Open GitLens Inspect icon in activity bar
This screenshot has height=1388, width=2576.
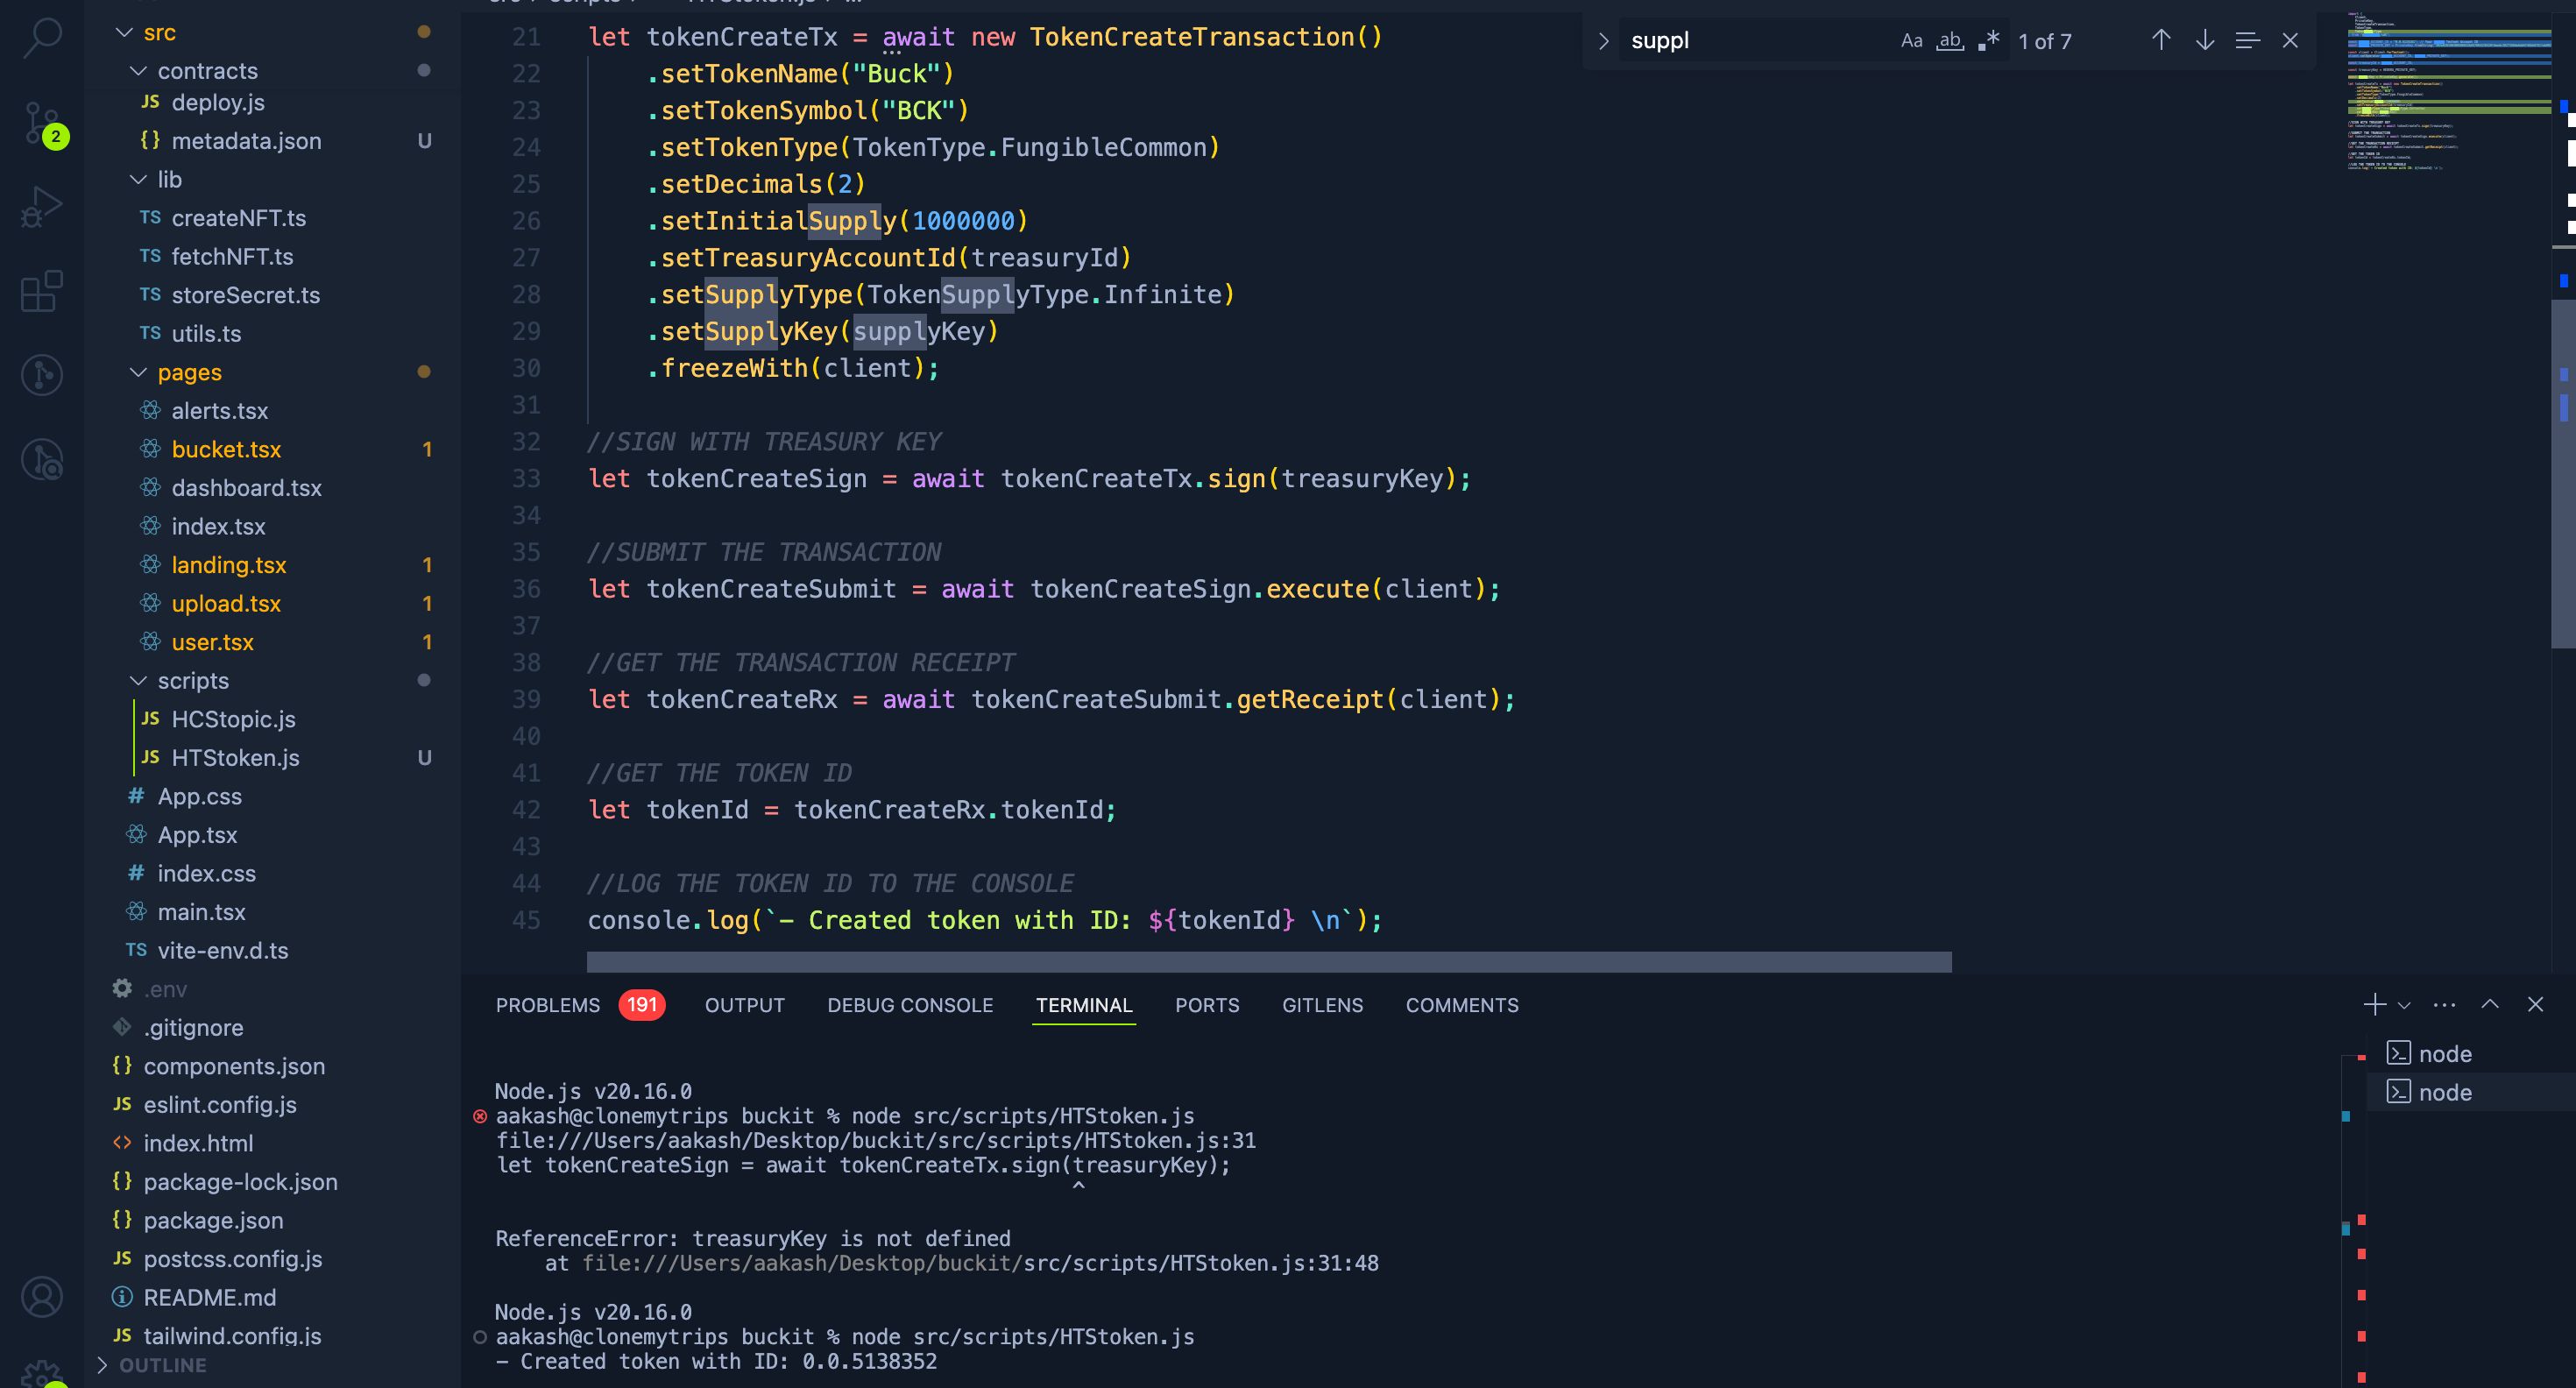click(42, 459)
